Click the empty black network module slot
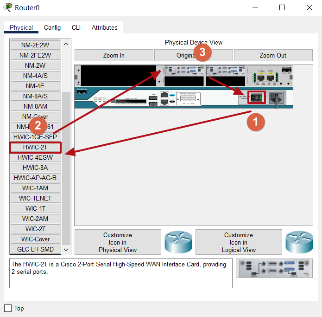The height and width of the screenshot is (317, 322). [x=119, y=76]
